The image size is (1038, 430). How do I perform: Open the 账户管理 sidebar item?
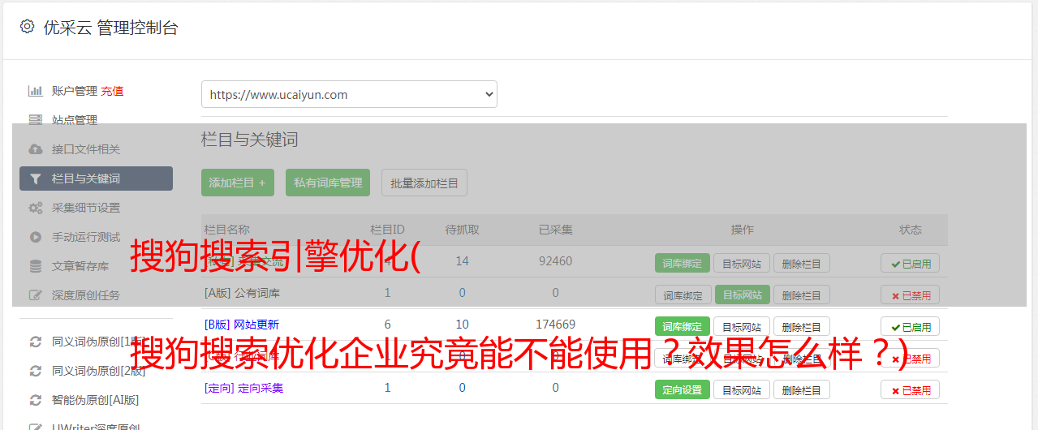tap(75, 91)
